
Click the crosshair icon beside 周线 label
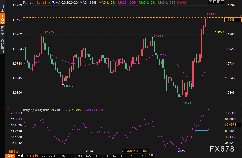[x=49, y=2]
